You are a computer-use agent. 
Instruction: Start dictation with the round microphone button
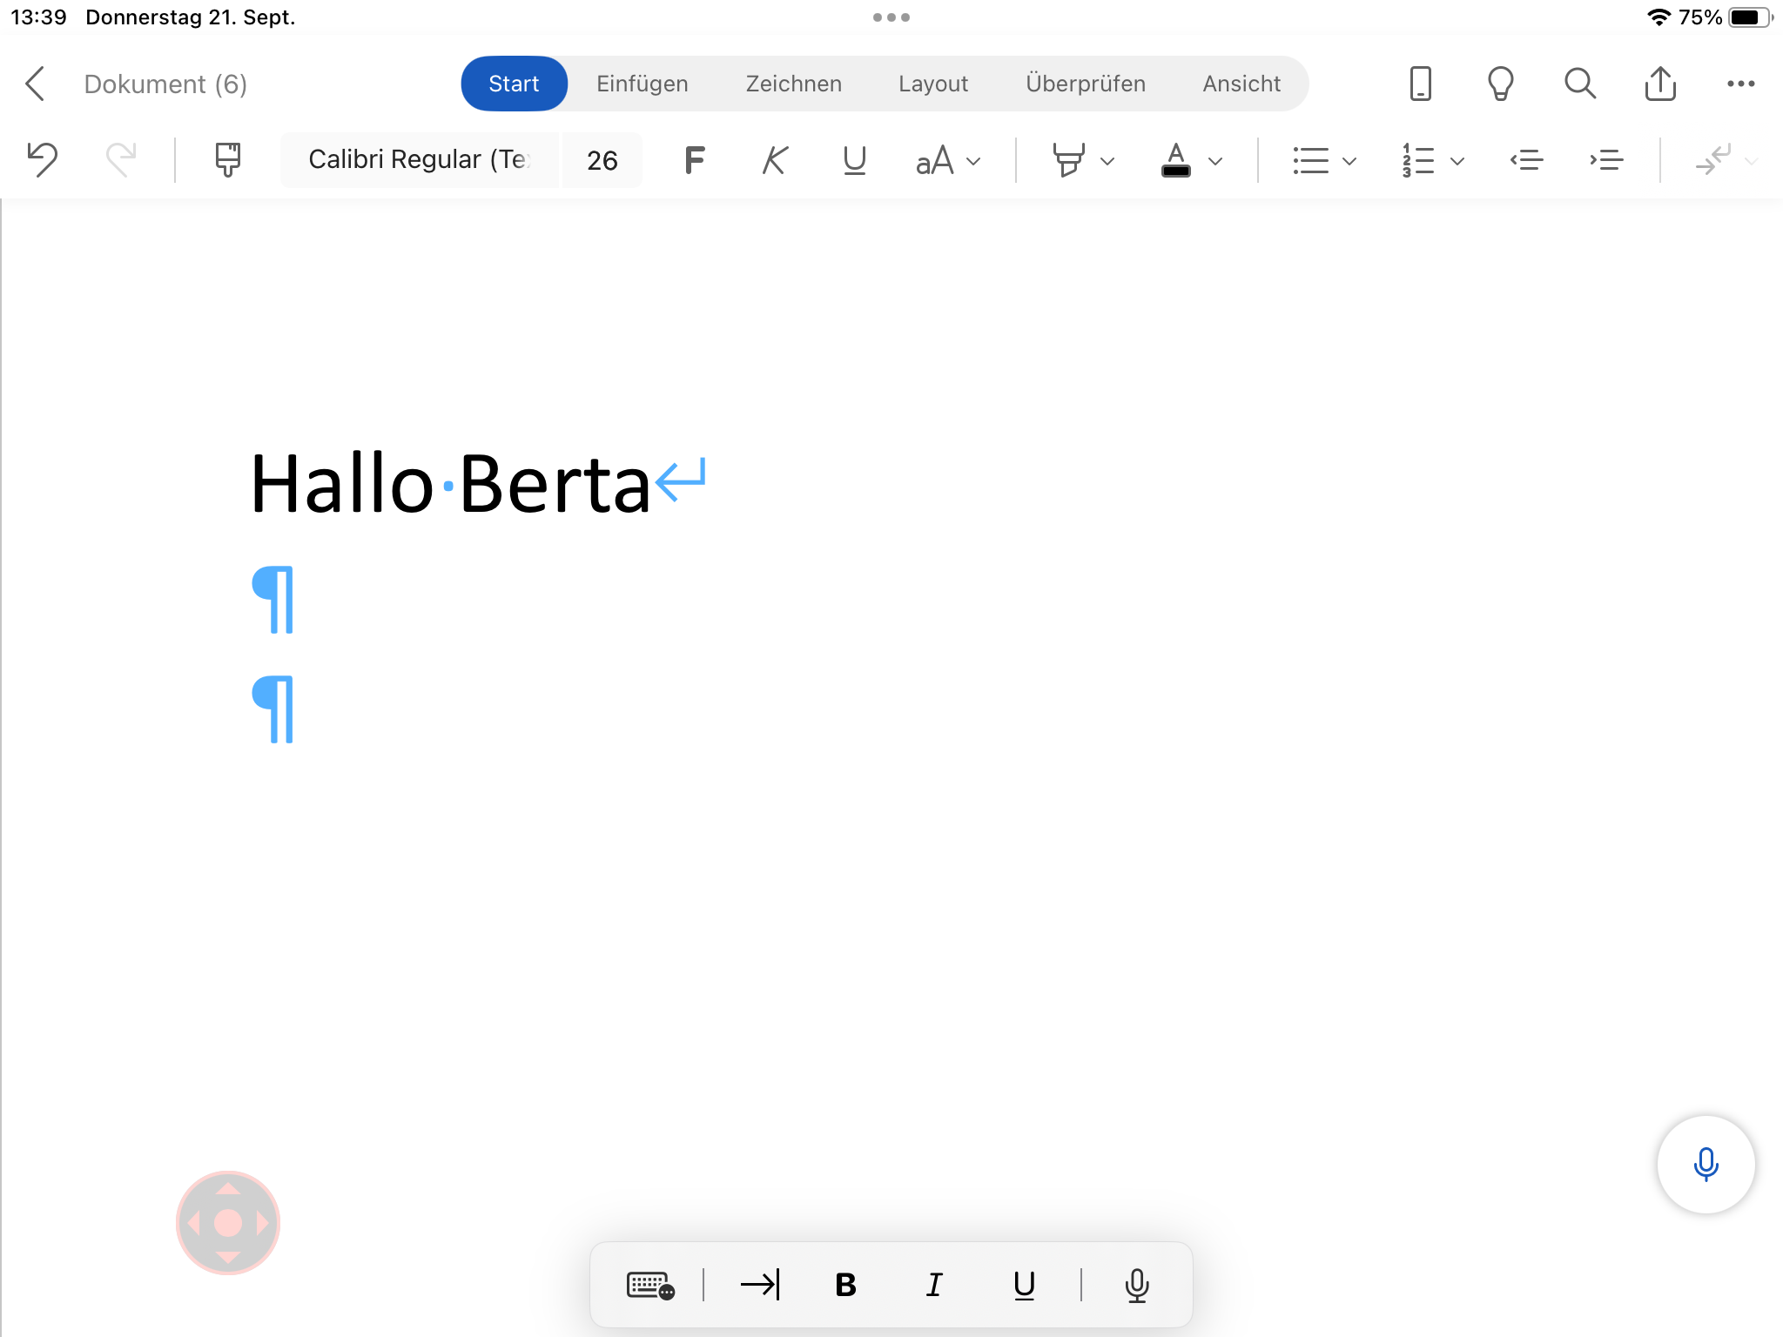click(1705, 1164)
